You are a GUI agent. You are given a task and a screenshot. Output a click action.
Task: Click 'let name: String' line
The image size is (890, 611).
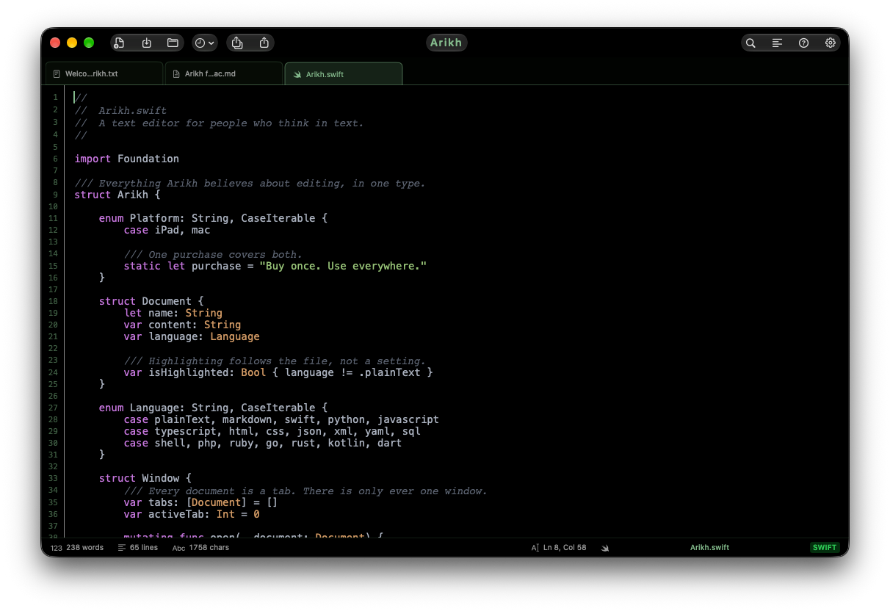(173, 313)
